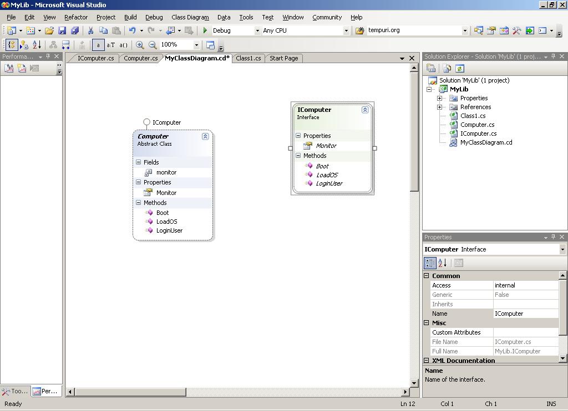The image size is (568, 411).
Task: Click Show All Files in Solution Explorer
Action: coord(447,68)
